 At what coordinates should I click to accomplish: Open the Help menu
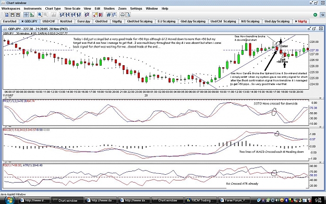click(x=165, y=8)
